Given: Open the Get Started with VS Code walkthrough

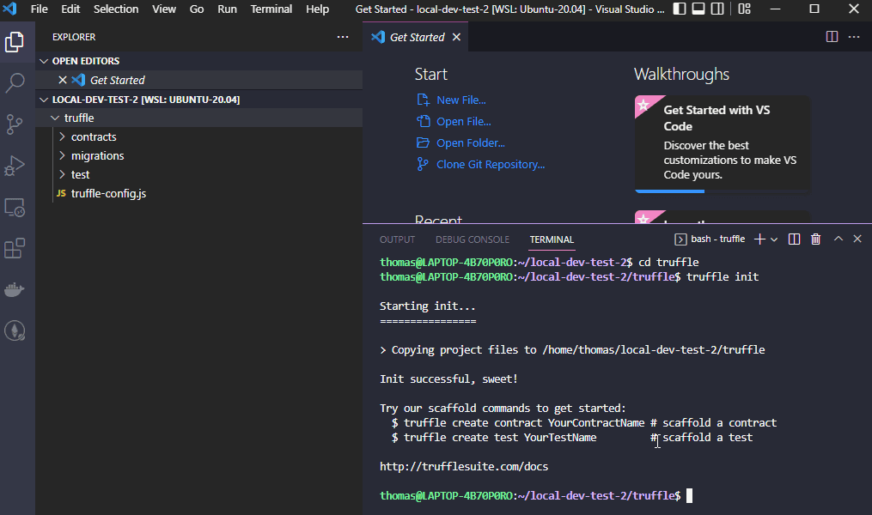Looking at the screenshot, I should click(x=723, y=144).
